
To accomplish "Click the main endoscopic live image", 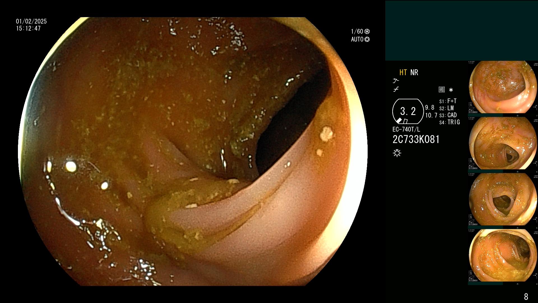I will pyautogui.click(x=193, y=151).
